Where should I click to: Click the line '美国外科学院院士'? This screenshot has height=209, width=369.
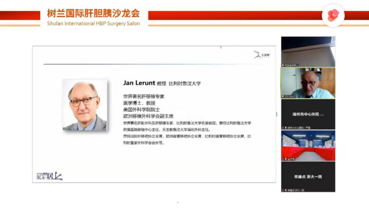coord(141,109)
